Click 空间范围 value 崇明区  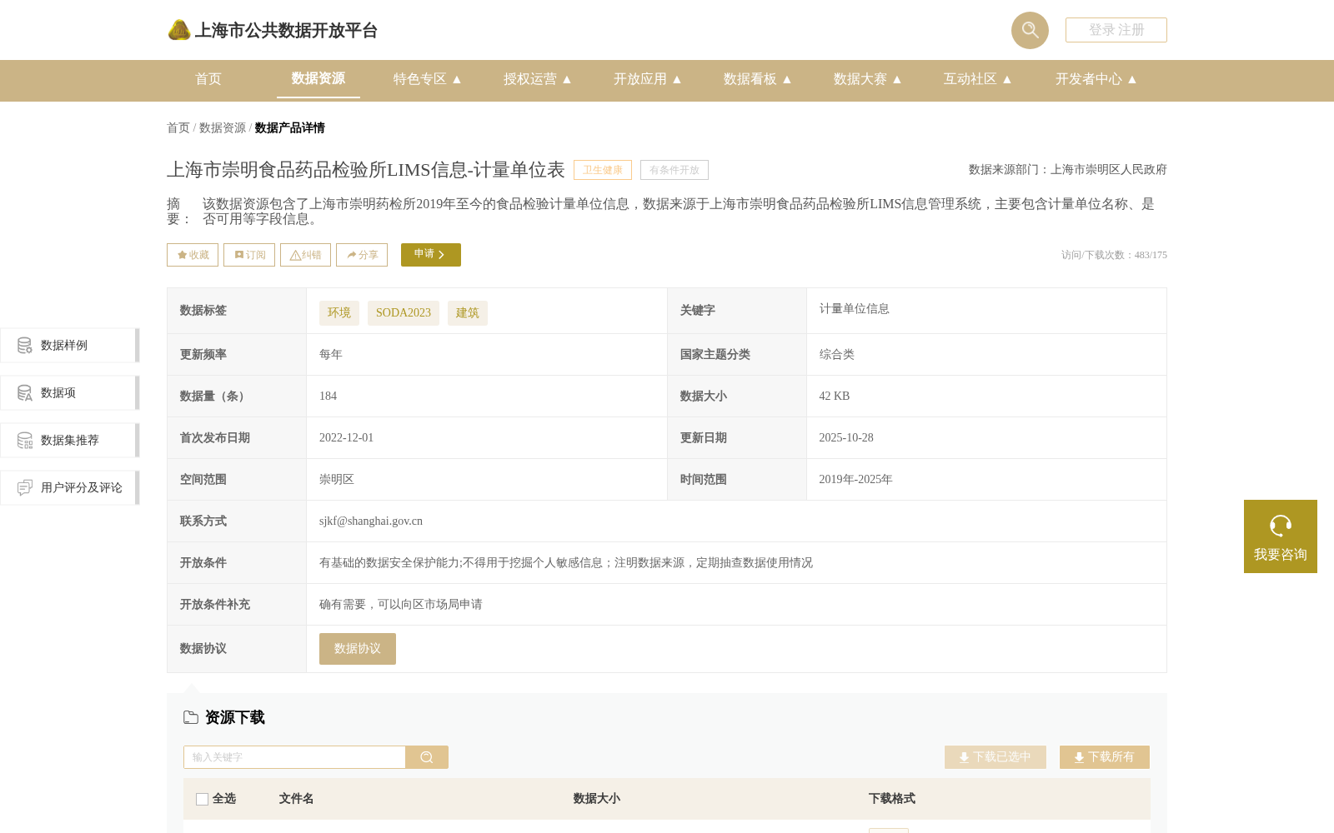(337, 480)
